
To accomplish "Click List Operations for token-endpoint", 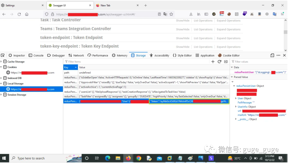I will 203,38.
